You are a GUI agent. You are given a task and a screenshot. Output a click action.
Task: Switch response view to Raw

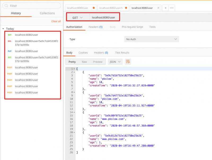click(x=84, y=62)
